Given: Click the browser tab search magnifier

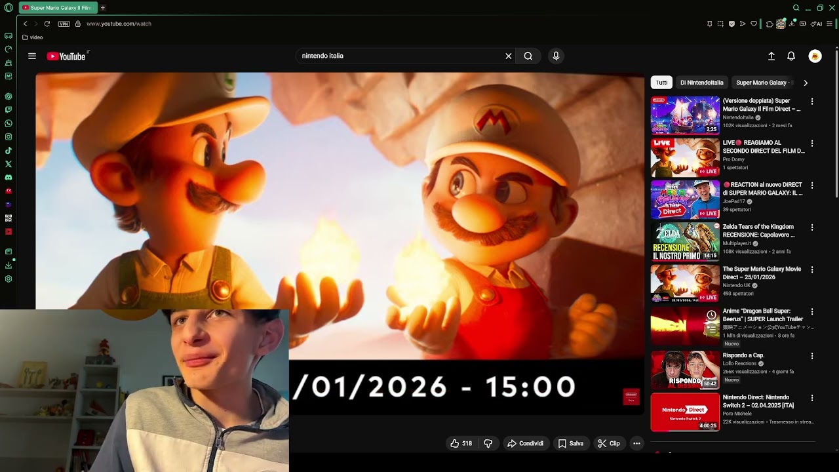Looking at the screenshot, I should coord(796,8).
